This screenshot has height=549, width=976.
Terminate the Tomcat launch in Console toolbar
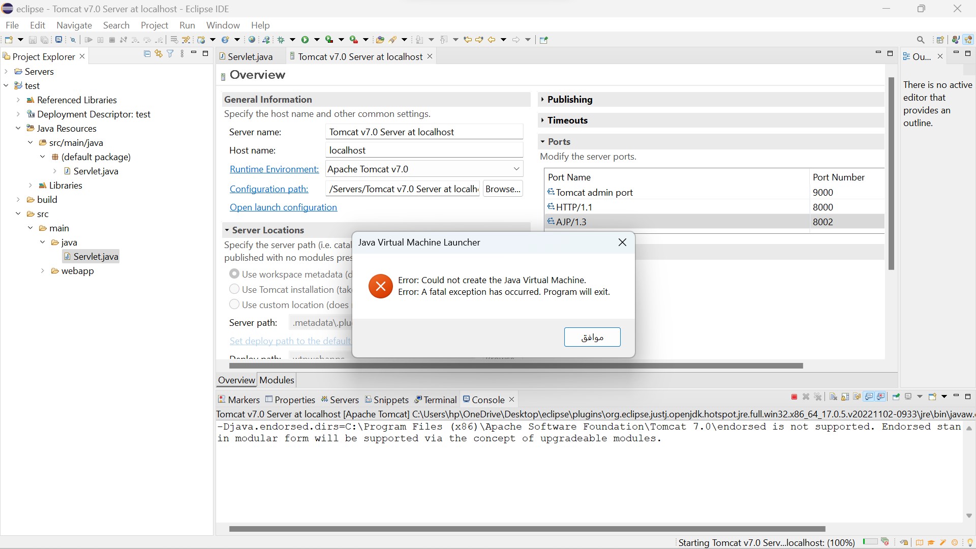[x=794, y=397]
